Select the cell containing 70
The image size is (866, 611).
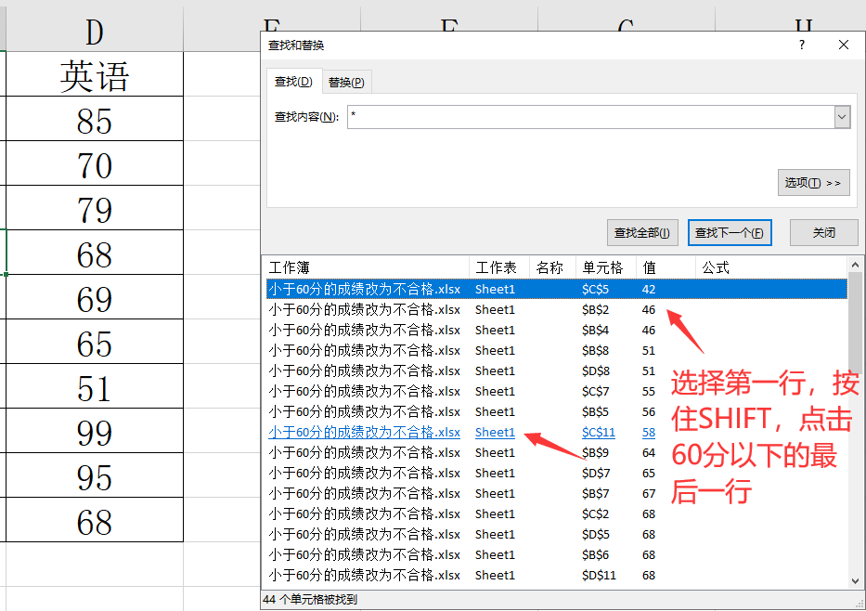(95, 163)
